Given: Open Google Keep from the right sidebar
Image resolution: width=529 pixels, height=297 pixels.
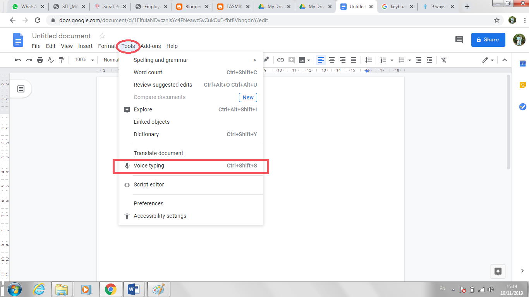Looking at the screenshot, I should click(522, 85).
